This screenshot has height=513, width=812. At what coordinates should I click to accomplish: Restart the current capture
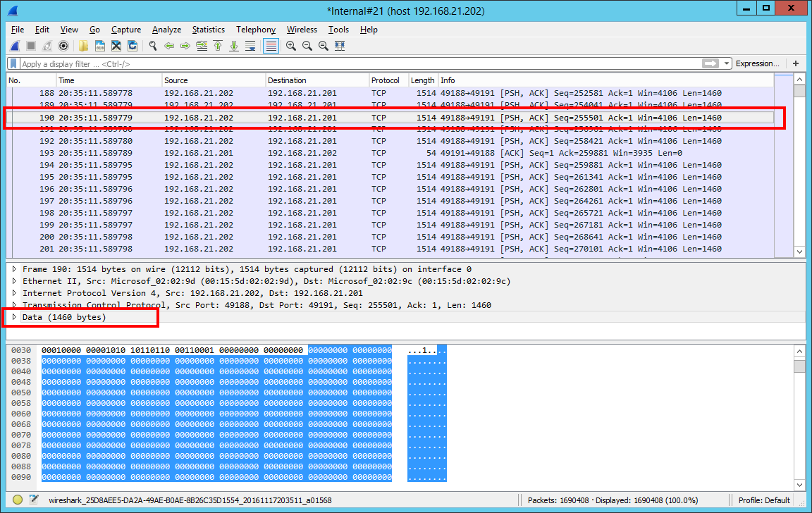pos(47,46)
